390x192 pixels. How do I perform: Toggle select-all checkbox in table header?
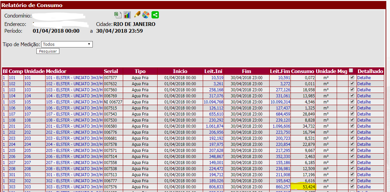pyautogui.click(x=351, y=71)
